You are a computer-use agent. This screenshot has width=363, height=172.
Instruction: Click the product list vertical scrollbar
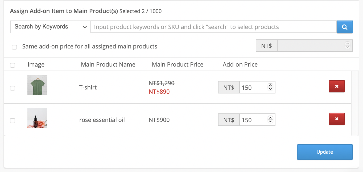pos(355,104)
